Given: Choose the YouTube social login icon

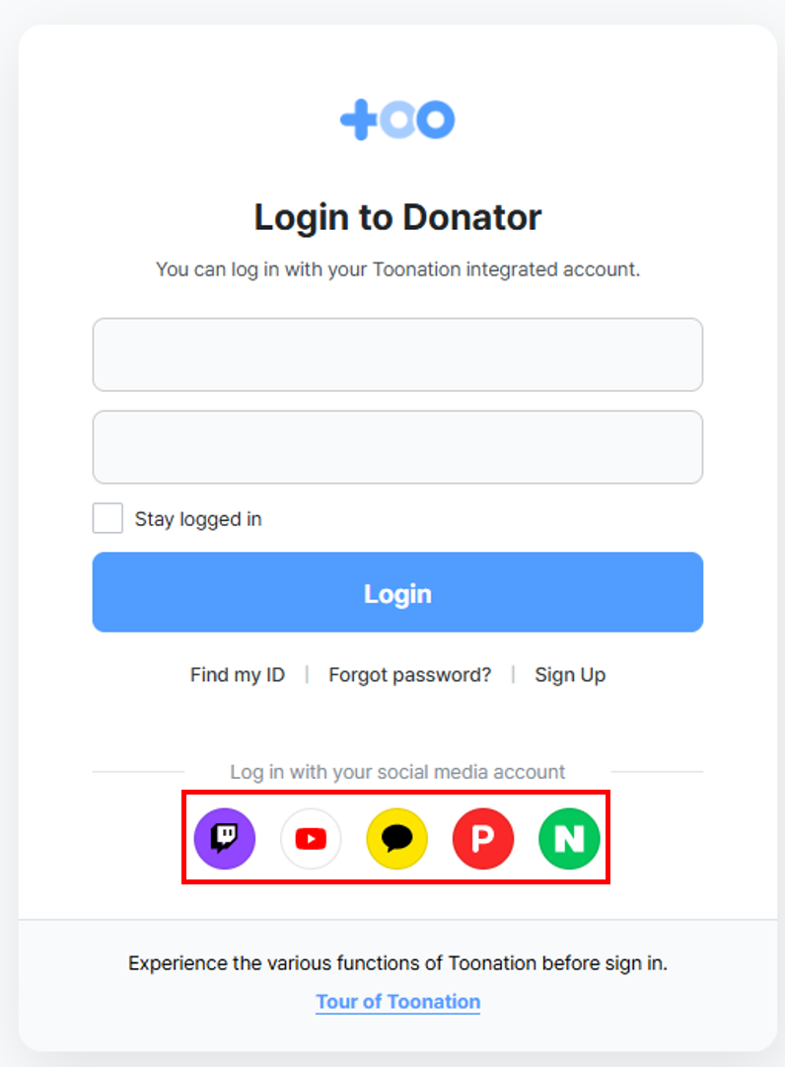Looking at the screenshot, I should click(x=311, y=838).
